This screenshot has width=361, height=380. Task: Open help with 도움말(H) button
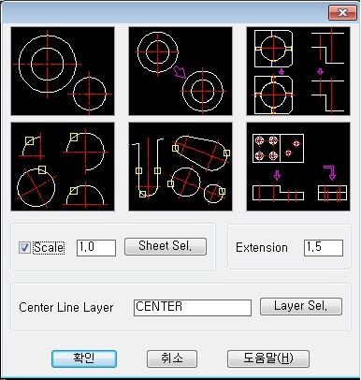click(x=268, y=358)
